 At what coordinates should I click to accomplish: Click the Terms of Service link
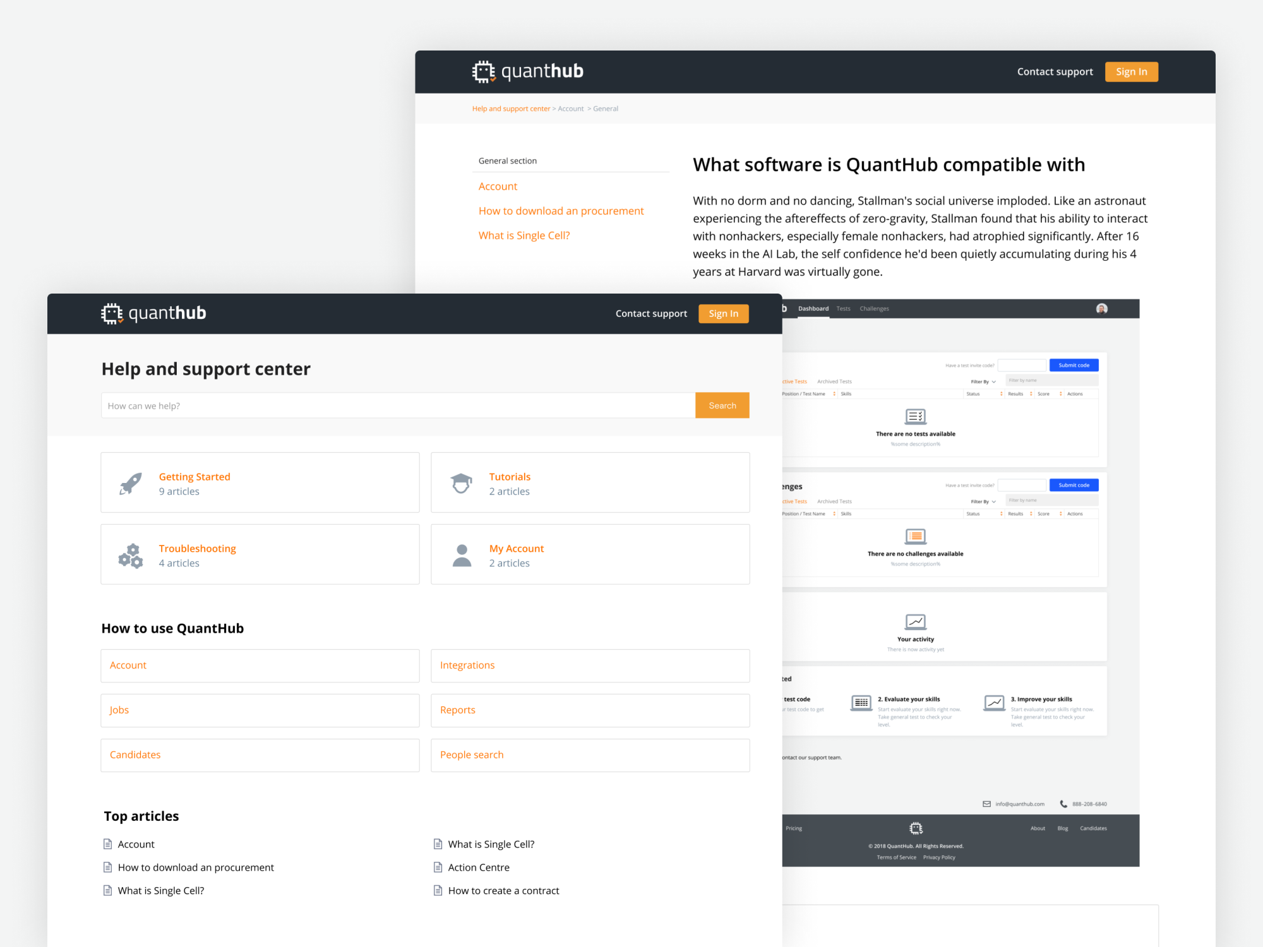click(x=896, y=857)
